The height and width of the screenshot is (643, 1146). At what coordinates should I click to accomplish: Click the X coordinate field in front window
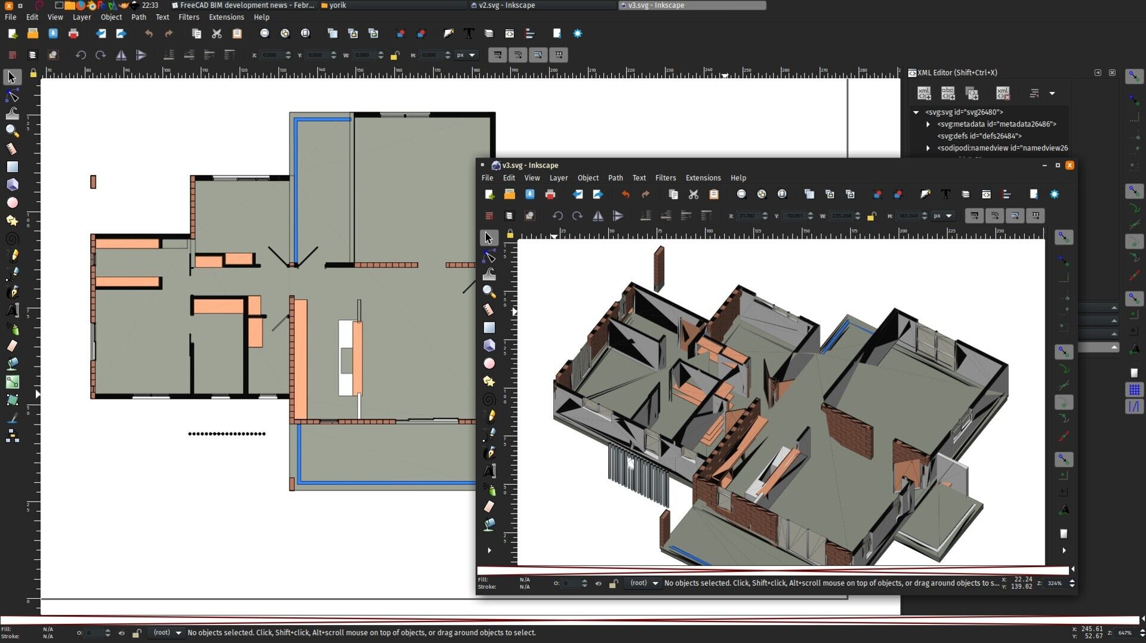click(747, 216)
